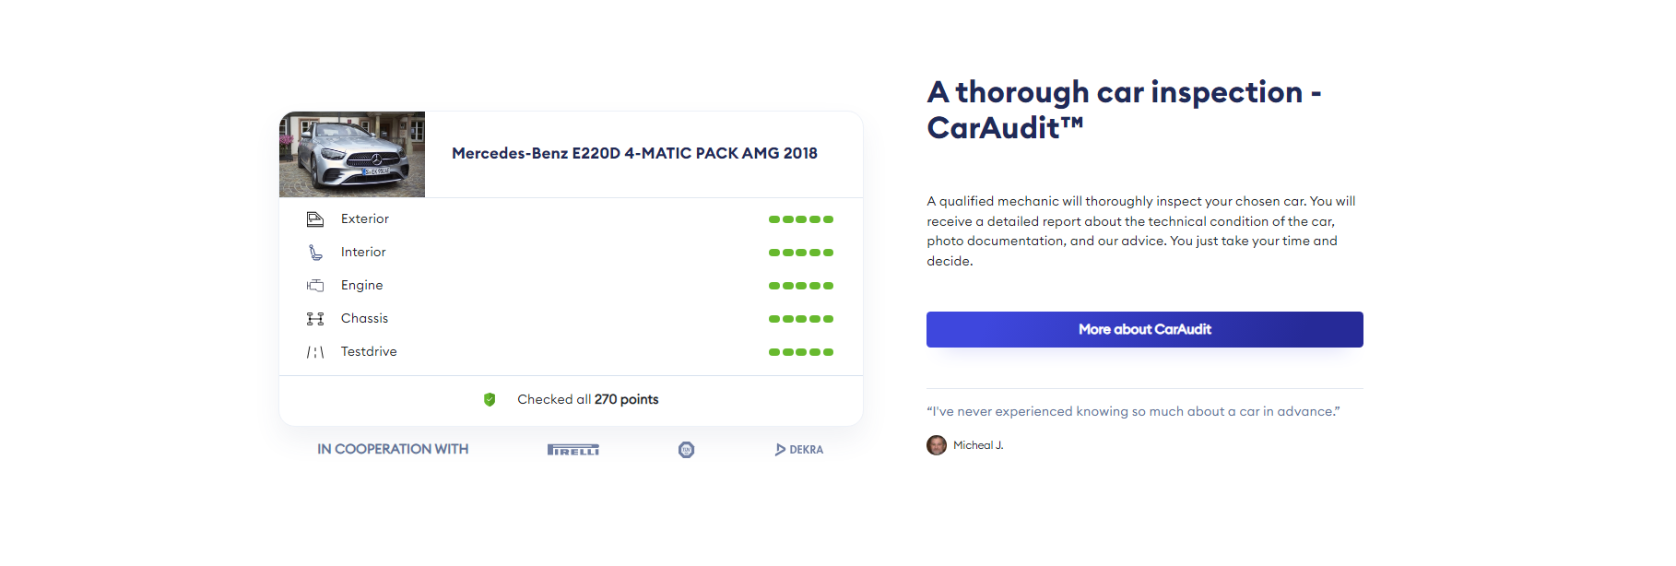The image size is (1676, 566).
Task: Click Micheal J. reviewer avatar
Action: pyautogui.click(x=937, y=445)
